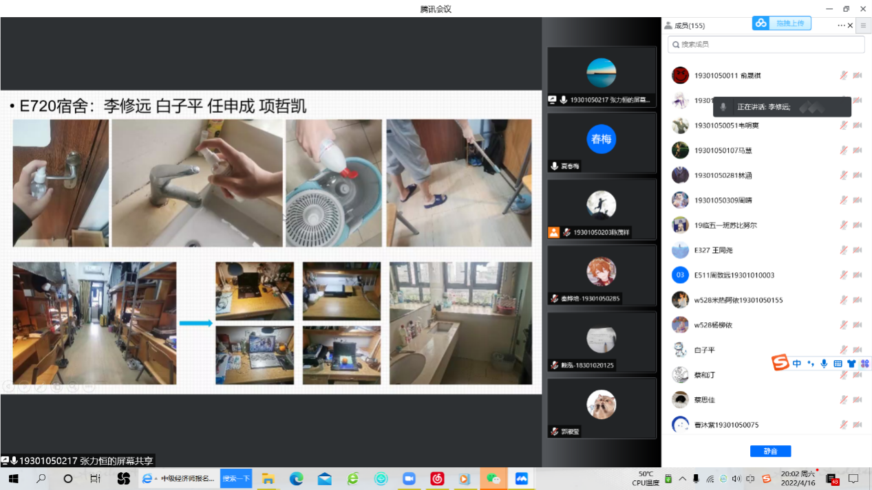Screen dimensions: 872x490
Task: Open Sogou toolbox icon
Action: [864, 364]
